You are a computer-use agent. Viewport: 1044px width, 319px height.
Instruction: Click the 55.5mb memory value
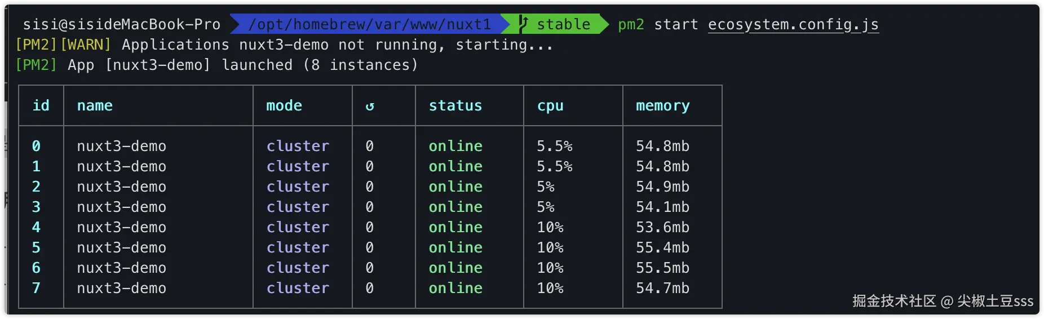point(662,268)
